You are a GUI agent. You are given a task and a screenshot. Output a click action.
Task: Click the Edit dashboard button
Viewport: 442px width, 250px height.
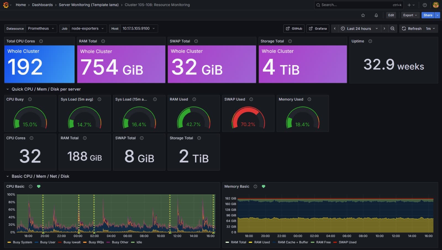(391, 15)
